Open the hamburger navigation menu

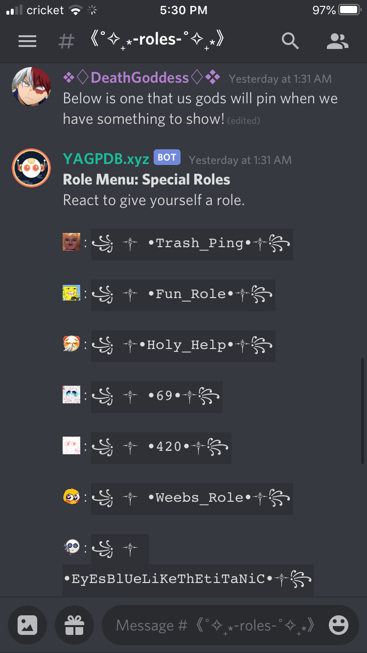(27, 41)
